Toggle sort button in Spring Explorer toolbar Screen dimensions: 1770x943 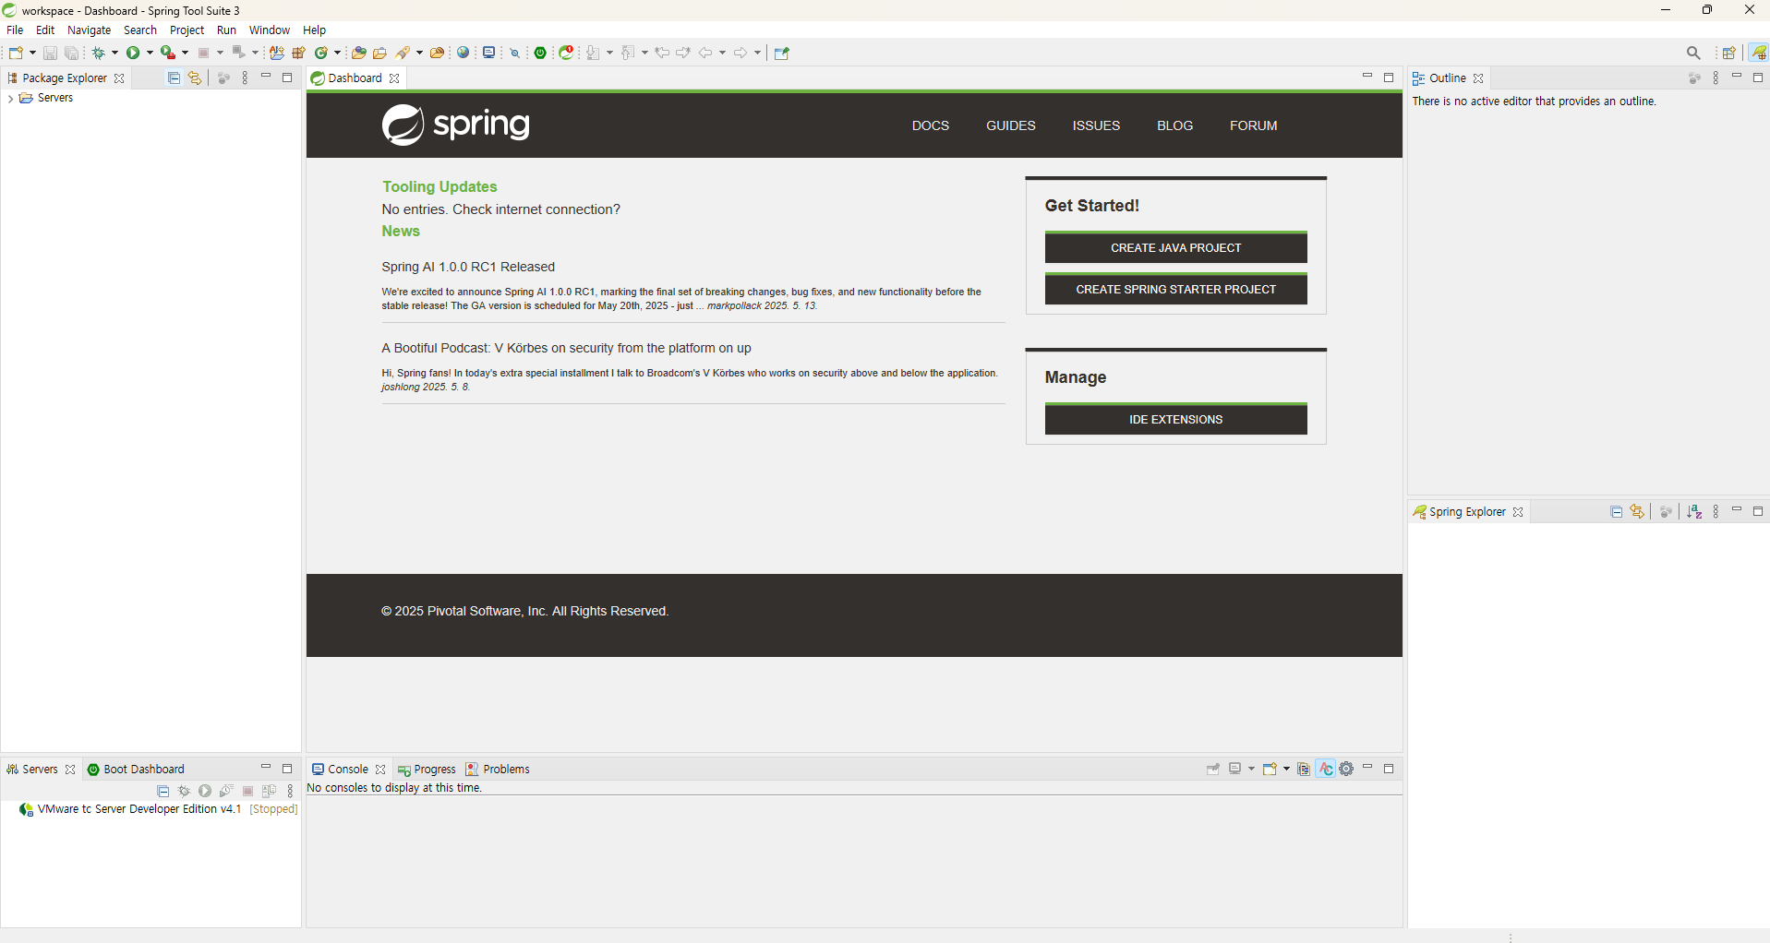click(x=1694, y=512)
